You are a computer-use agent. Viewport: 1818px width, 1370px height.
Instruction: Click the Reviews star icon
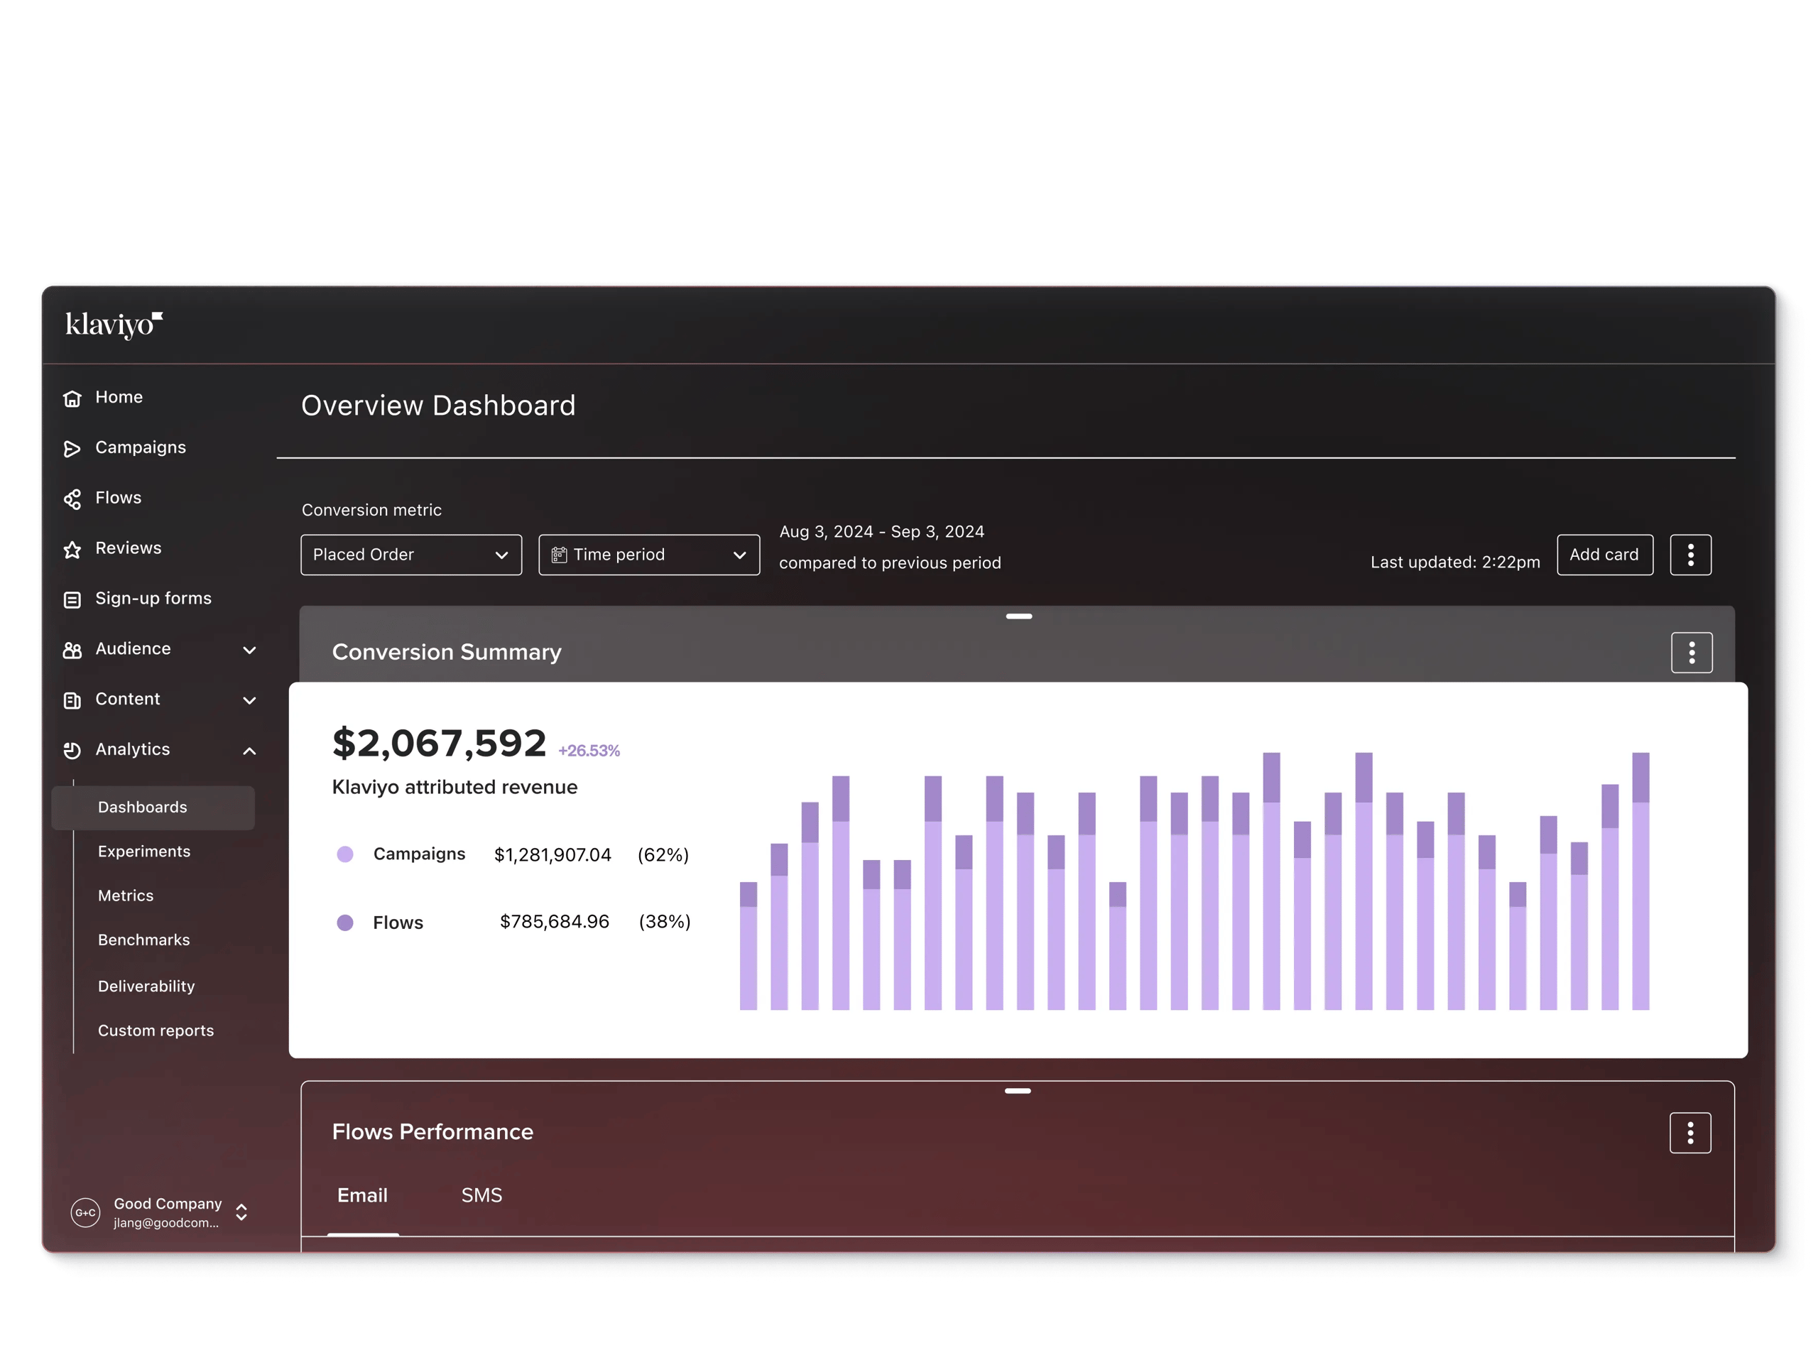(x=72, y=549)
